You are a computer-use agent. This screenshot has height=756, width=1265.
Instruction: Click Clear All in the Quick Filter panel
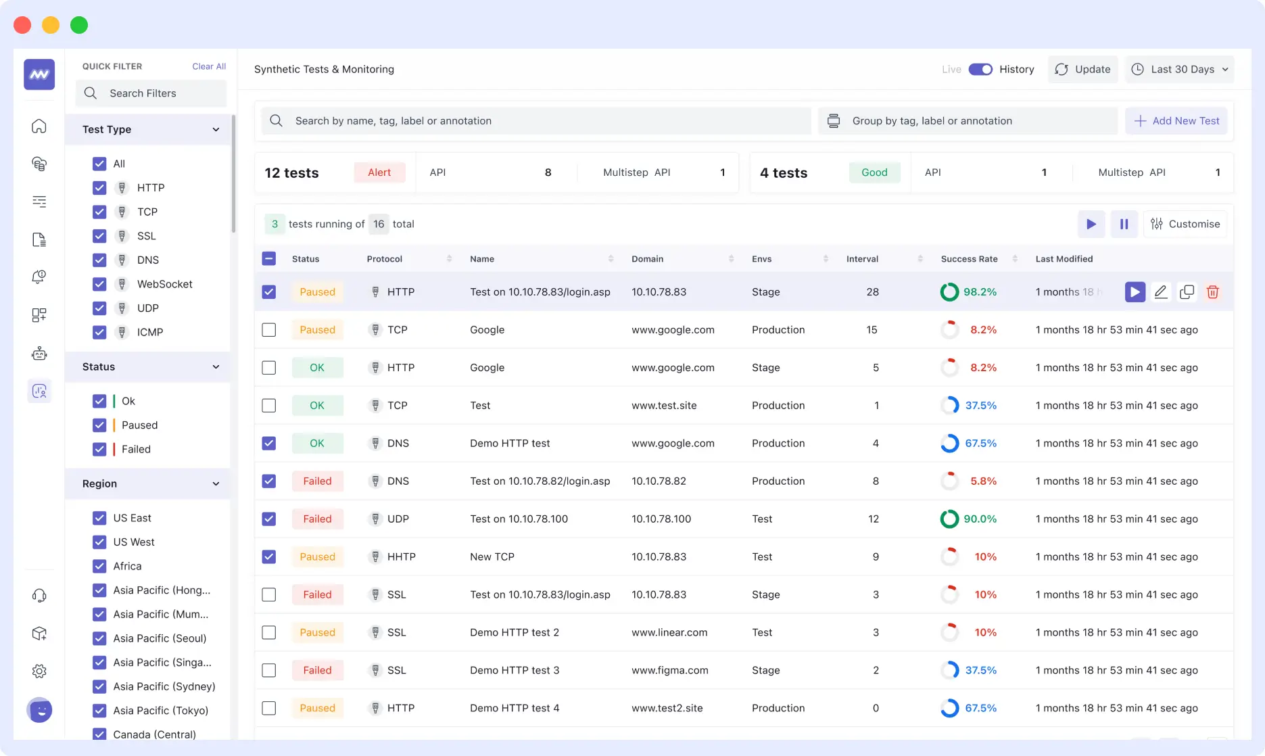[x=208, y=66]
